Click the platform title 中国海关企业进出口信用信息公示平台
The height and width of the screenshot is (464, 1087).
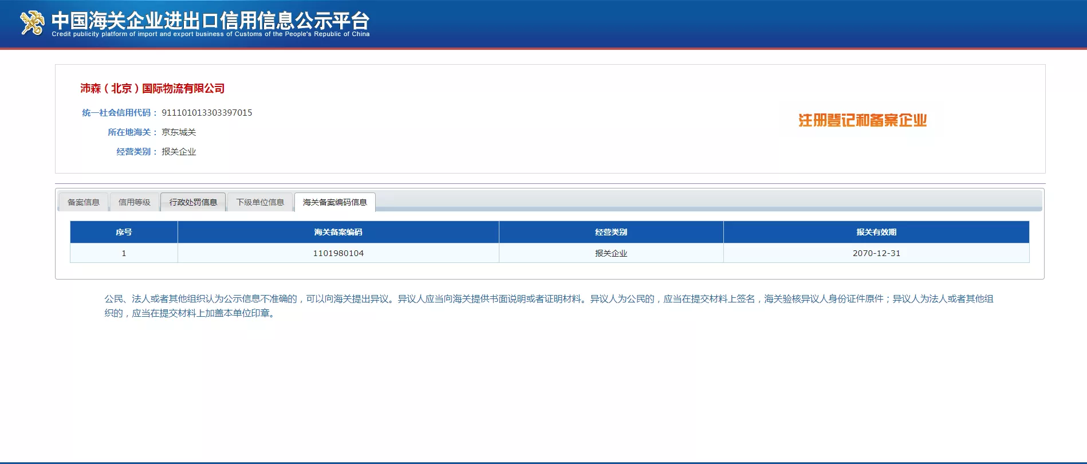tap(210, 21)
